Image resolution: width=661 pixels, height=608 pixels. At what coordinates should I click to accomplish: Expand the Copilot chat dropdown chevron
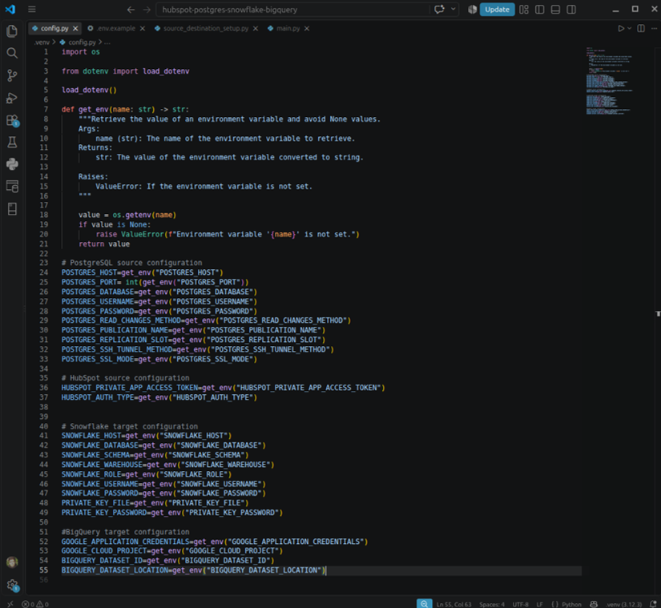[x=453, y=10]
